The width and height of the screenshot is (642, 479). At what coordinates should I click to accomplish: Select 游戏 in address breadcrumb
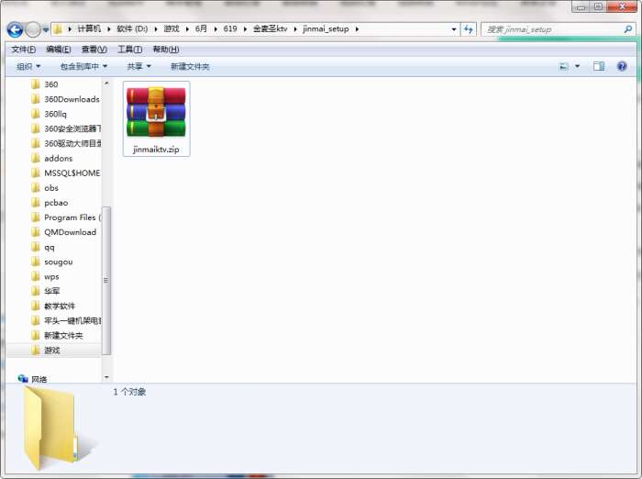172,28
